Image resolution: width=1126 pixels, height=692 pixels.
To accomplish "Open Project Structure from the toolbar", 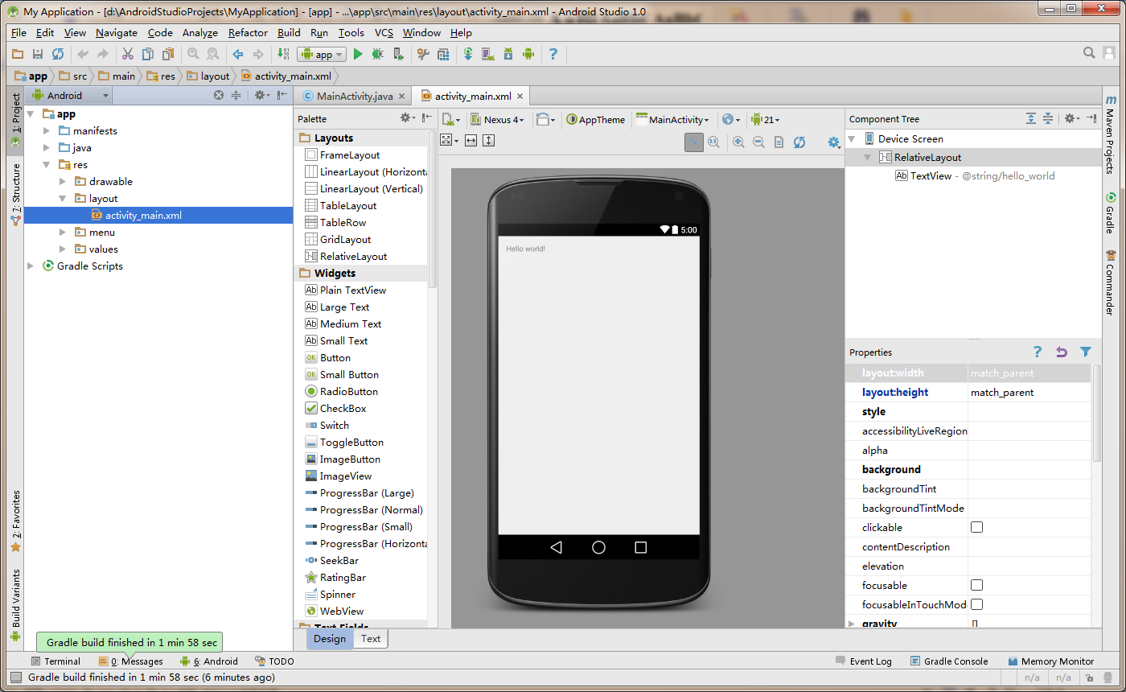I will click(x=443, y=54).
